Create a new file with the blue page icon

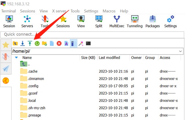tap(52, 43)
